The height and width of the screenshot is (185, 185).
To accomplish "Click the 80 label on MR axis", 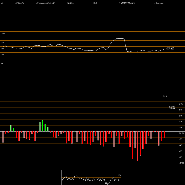I will click(181, 110).
